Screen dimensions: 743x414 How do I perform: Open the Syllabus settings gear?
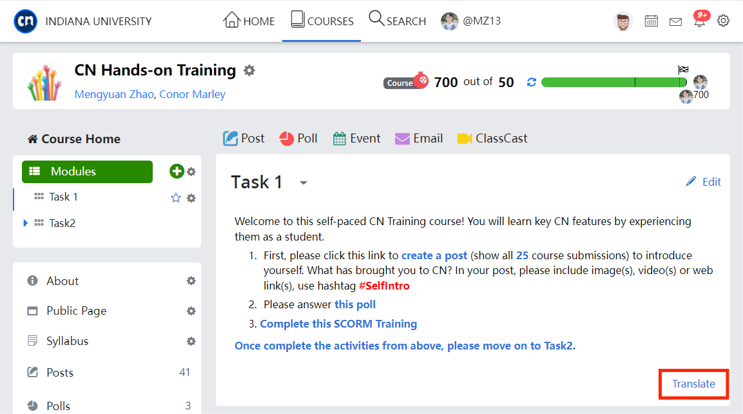pos(191,341)
